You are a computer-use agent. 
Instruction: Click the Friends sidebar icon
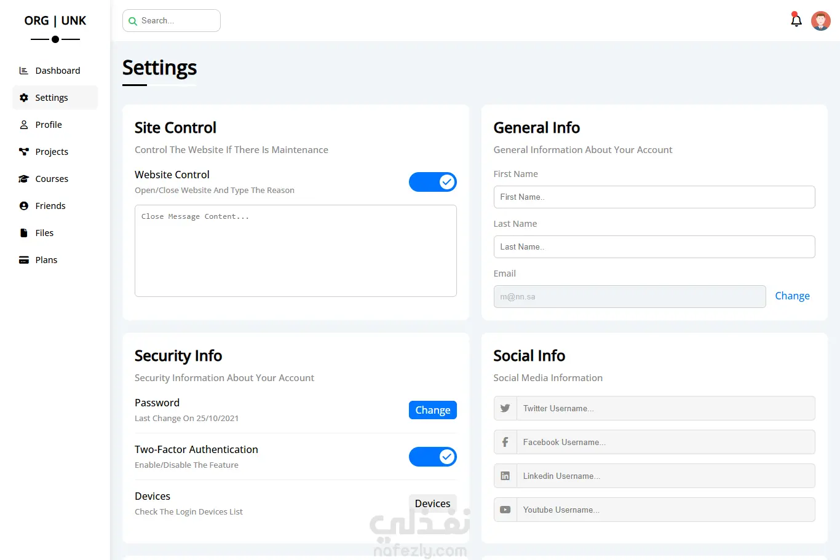(x=24, y=206)
